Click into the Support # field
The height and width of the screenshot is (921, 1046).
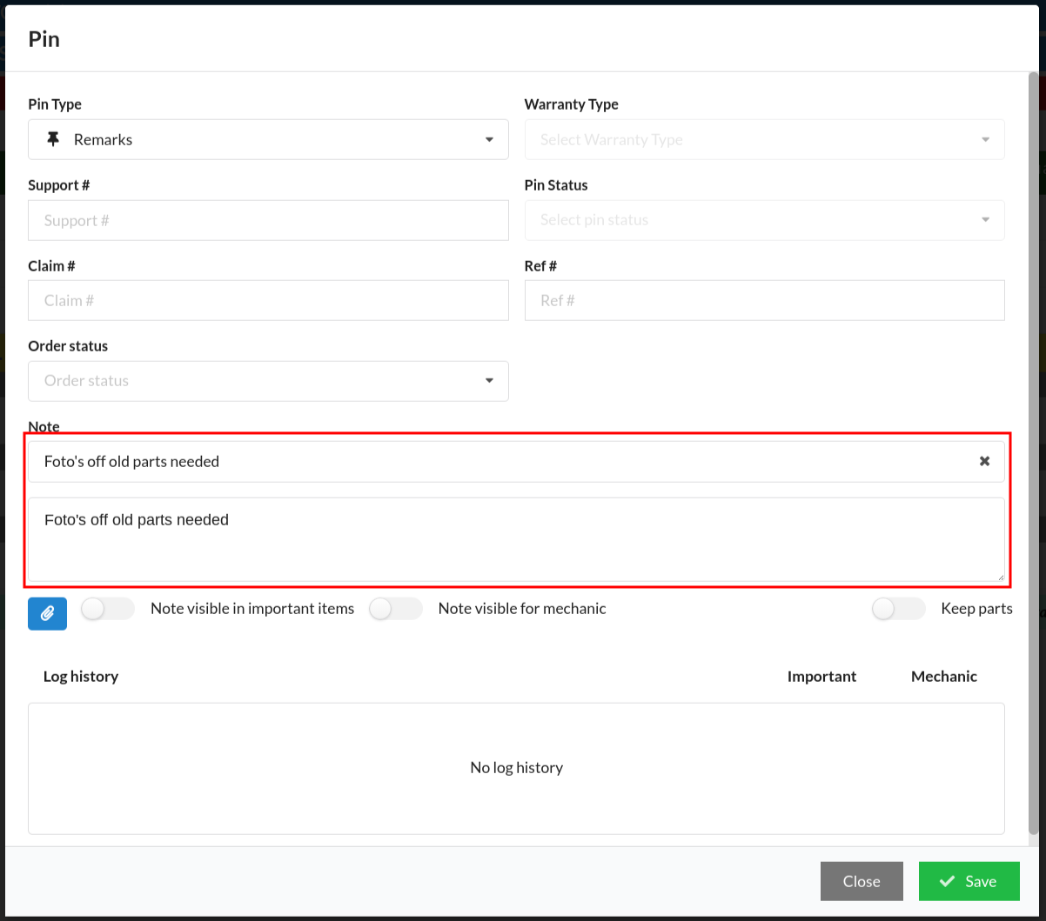pyautogui.click(x=268, y=220)
